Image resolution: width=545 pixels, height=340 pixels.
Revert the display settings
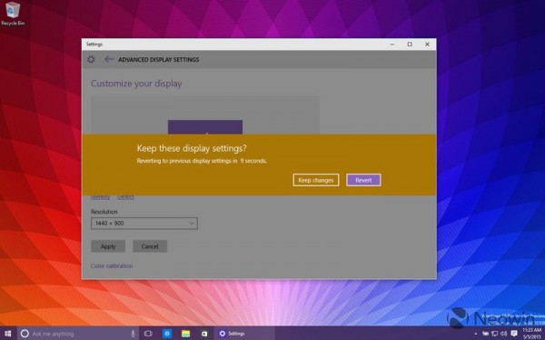point(363,180)
